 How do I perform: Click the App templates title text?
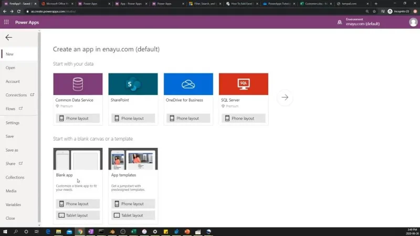click(x=123, y=175)
